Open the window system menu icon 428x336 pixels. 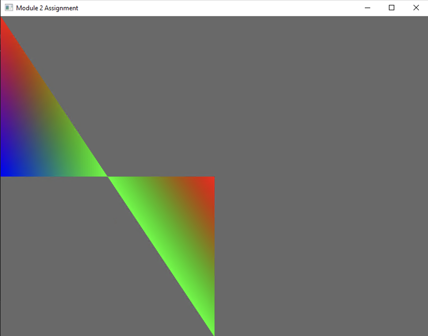tap(9, 8)
